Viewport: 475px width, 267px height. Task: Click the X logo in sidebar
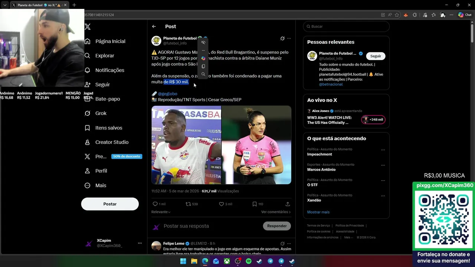(88, 27)
